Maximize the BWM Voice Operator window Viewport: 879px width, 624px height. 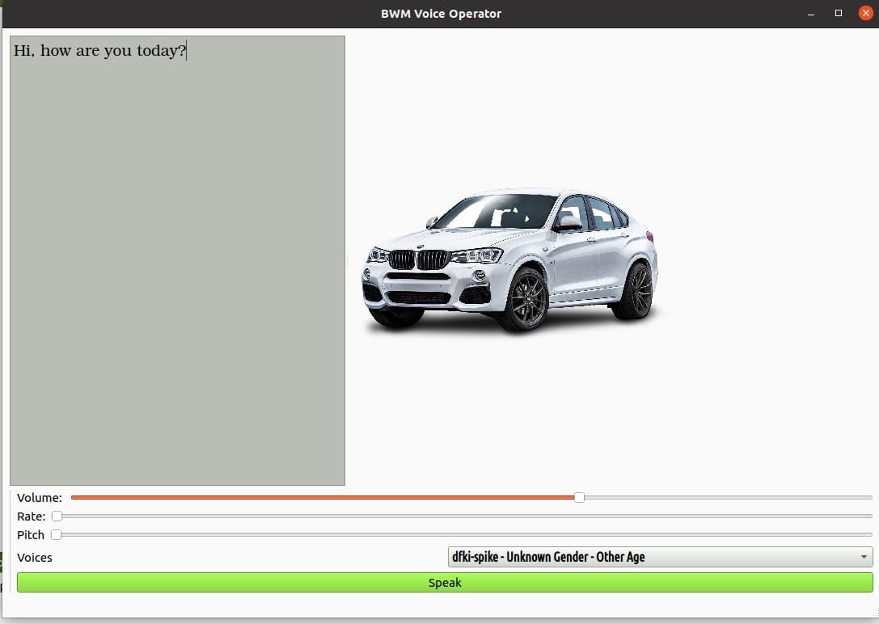838,13
